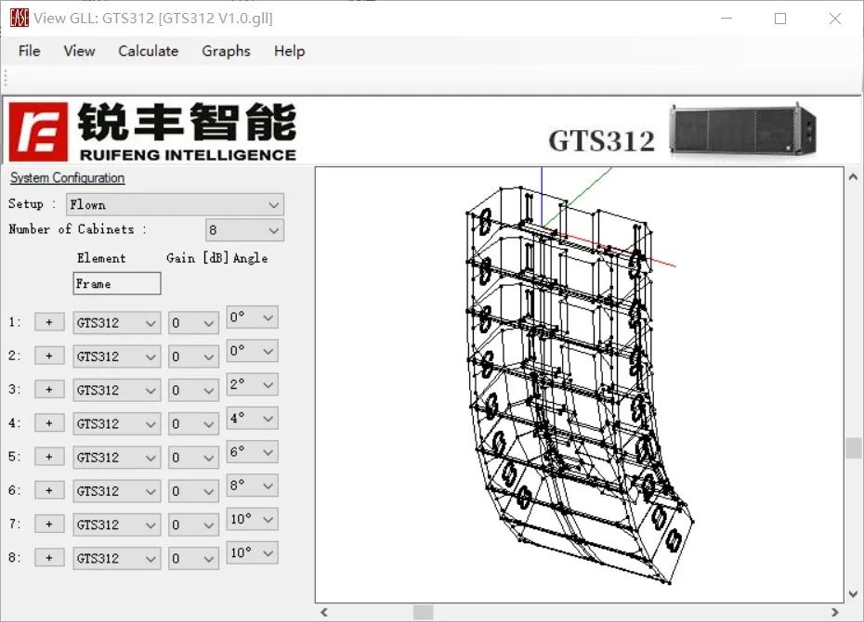Click the Ruifeng Intelligence red logo

pyautogui.click(x=38, y=132)
